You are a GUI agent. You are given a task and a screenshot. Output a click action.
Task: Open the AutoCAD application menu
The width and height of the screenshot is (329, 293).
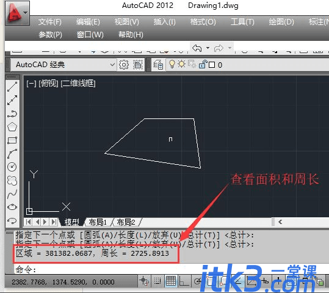coord(17,13)
